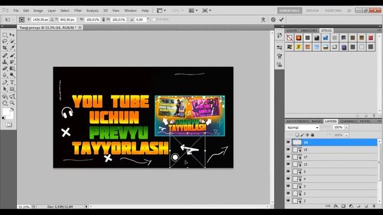Image resolution: width=383 pixels, height=215 pixels.
Task: Select the History Brush tool
Action: (x=12, y=62)
